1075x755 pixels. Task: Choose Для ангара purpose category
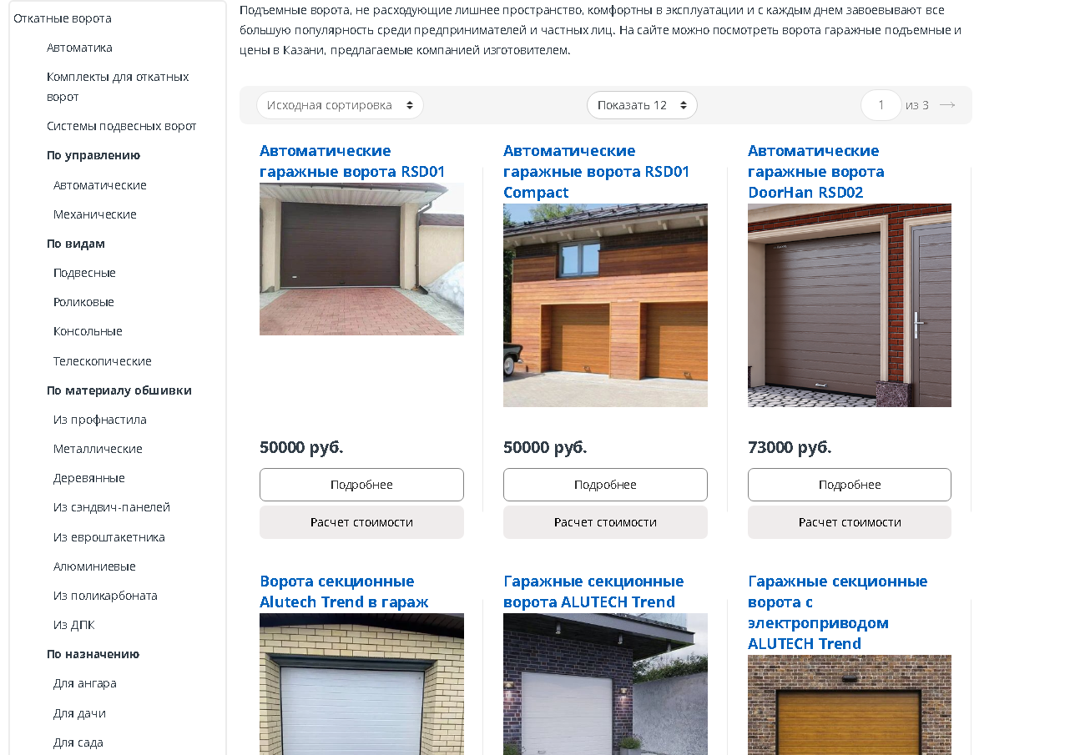[85, 683]
